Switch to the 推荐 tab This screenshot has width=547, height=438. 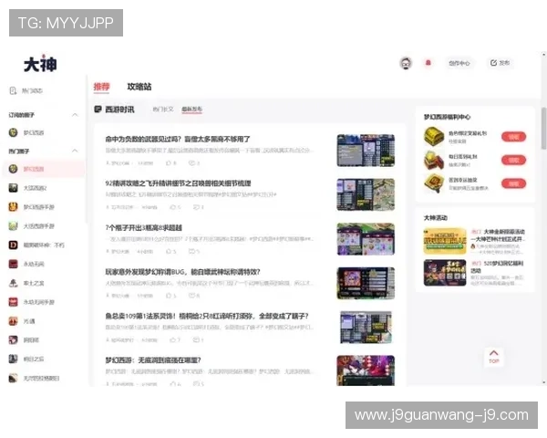101,87
